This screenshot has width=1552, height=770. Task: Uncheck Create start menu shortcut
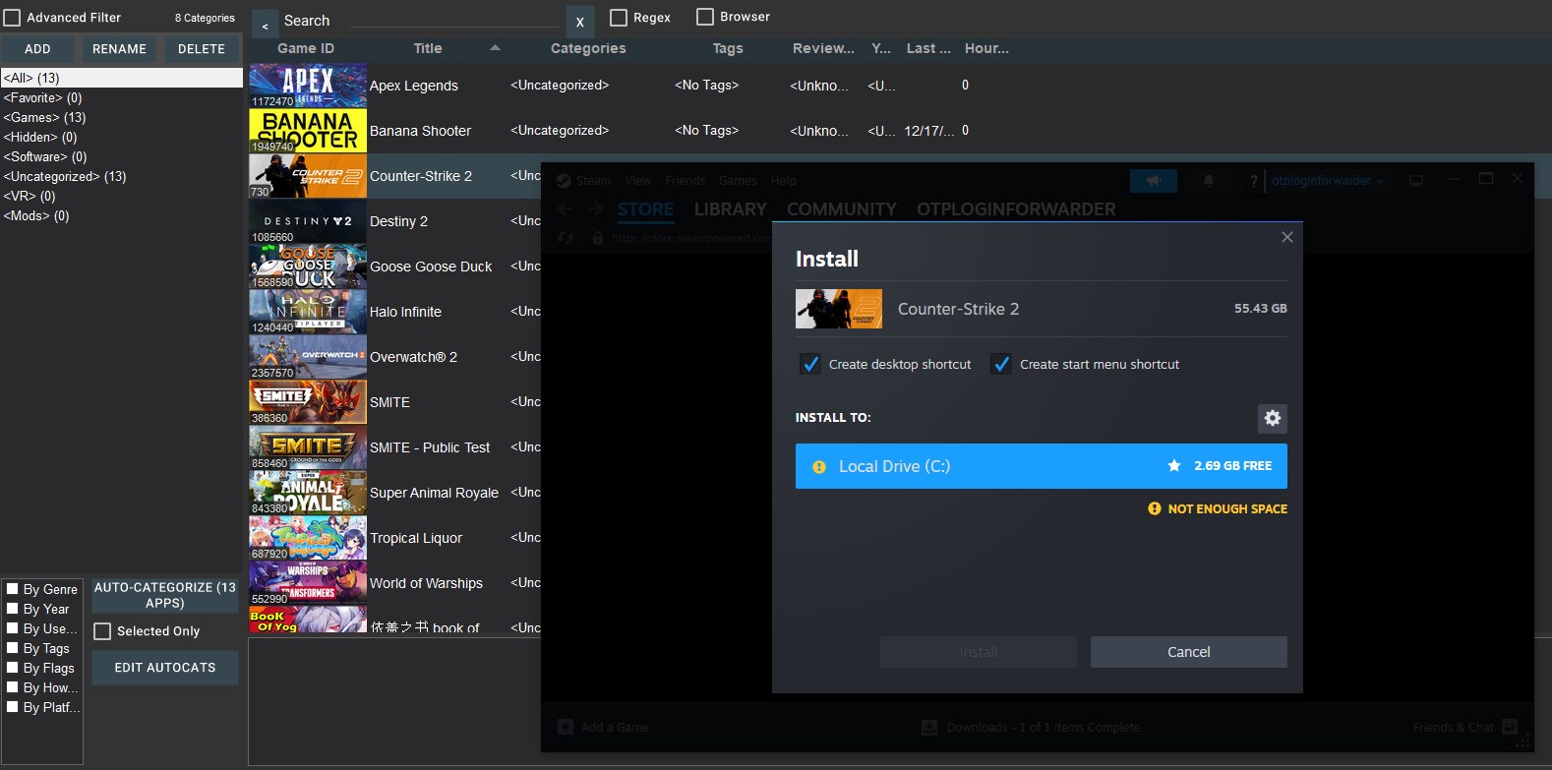[1001, 364]
